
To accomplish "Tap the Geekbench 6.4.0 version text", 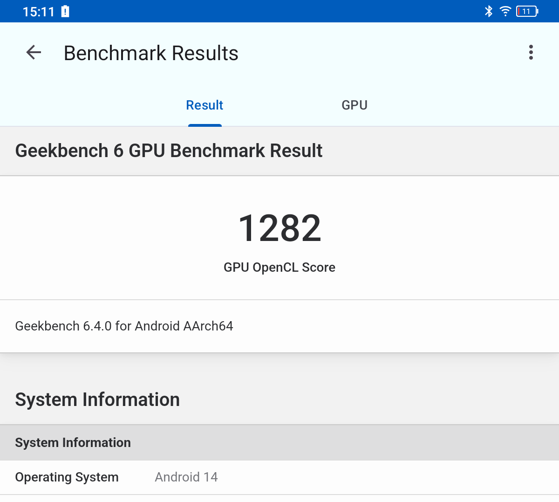I will tap(124, 326).
